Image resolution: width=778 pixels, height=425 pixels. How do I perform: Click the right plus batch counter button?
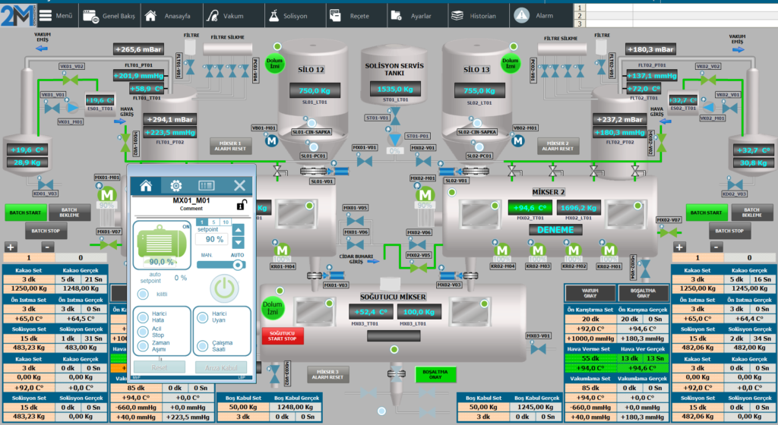pyautogui.click(x=680, y=247)
